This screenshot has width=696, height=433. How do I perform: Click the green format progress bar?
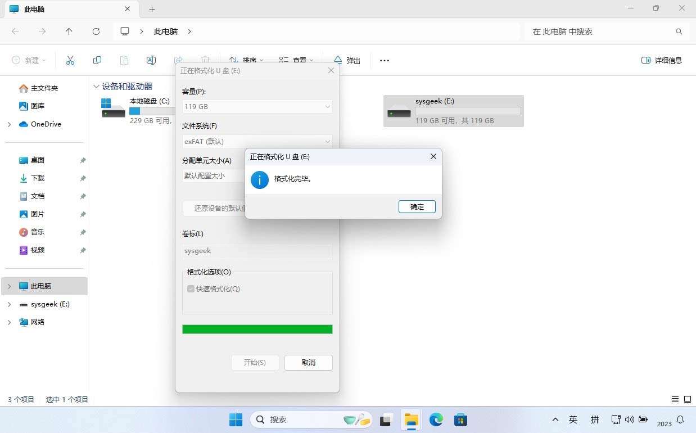coord(257,329)
